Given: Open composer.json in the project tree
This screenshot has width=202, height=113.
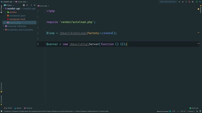Looking at the screenshot, I should [x=17, y=16].
